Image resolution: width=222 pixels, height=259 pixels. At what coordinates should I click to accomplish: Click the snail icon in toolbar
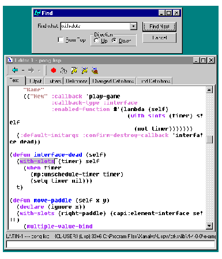click(x=95, y=71)
